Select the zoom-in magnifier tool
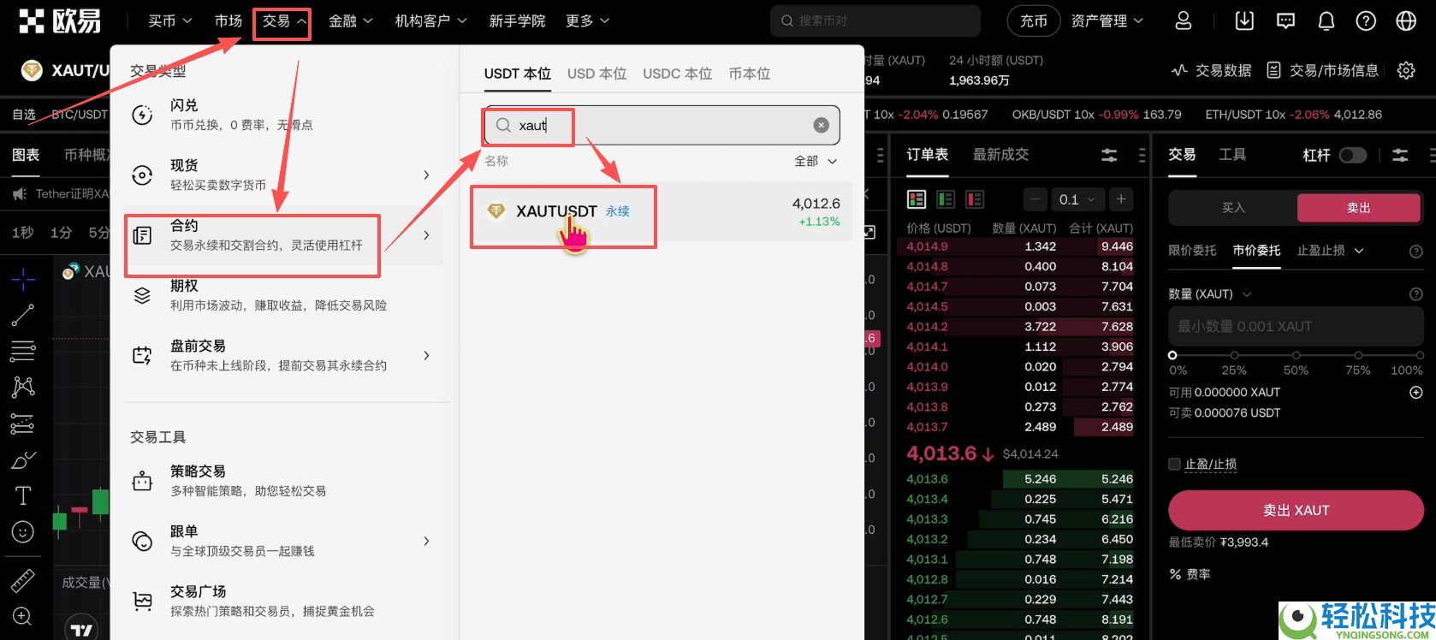Image resolution: width=1436 pixels, height=640 pixels. tap(23, 616)
